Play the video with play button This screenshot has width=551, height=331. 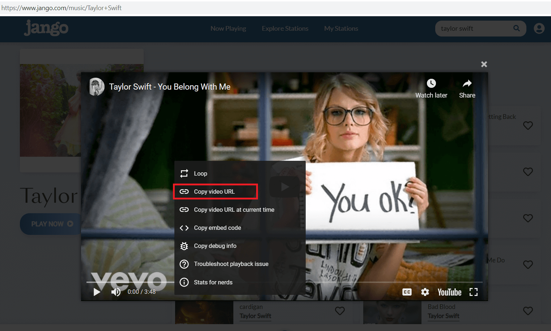tap(97, 292)
